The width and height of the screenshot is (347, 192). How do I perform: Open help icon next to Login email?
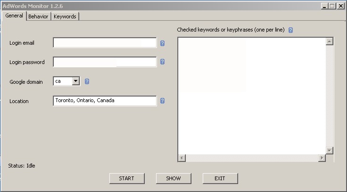click(x=162, y=43)
